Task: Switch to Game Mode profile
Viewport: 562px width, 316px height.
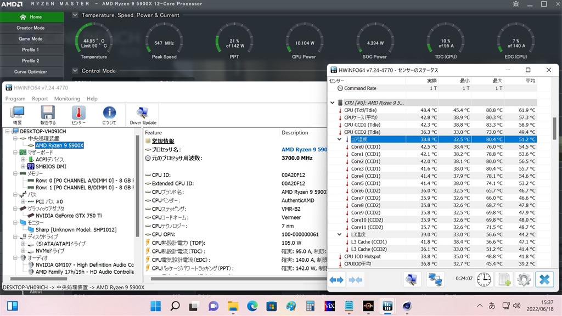Action: point(32,39)
